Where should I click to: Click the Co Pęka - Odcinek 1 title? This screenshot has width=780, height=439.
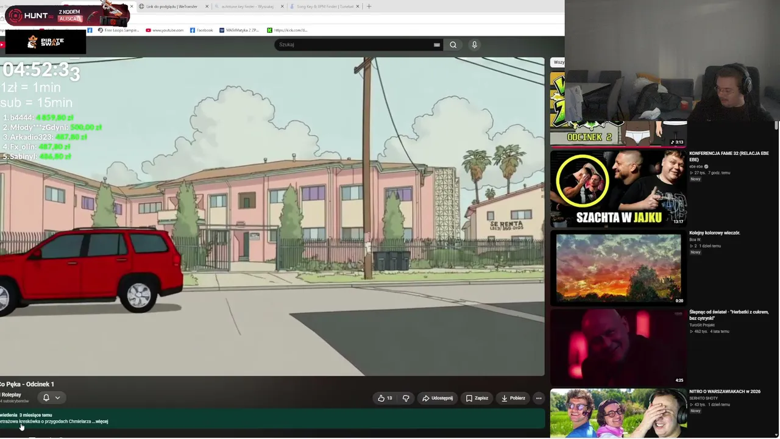coord(27,384)
